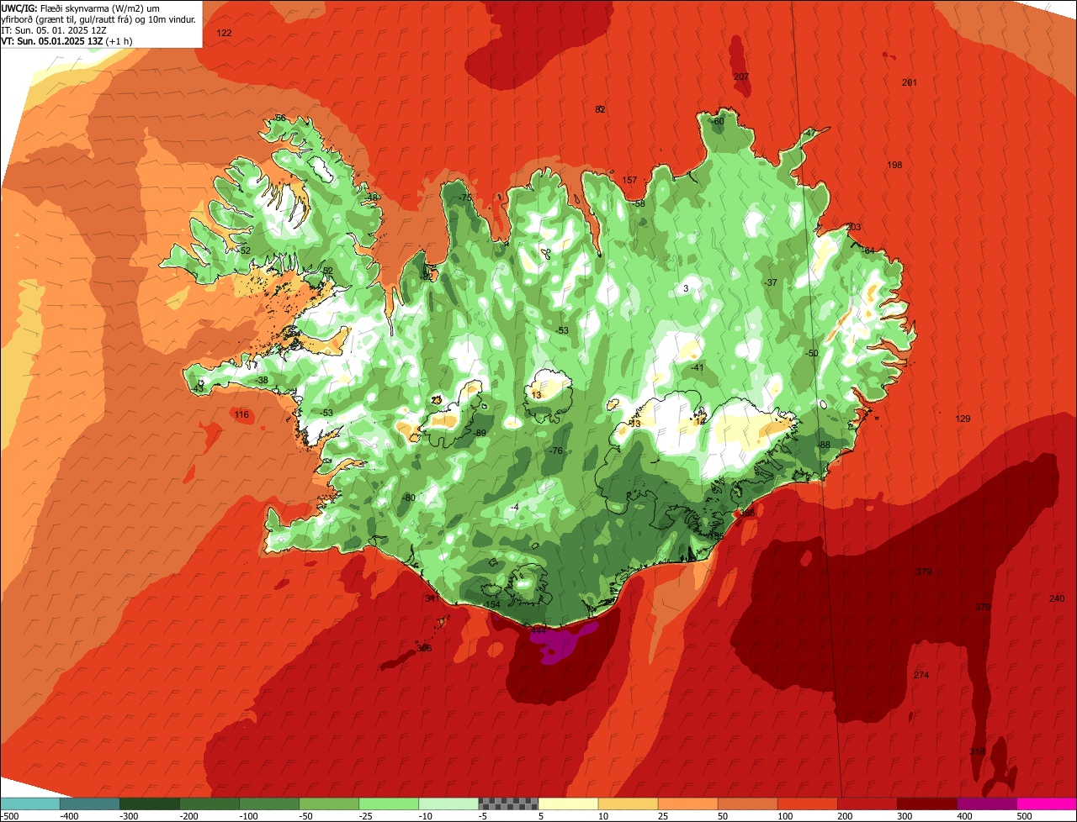Image resolution: width=1077 pixels, height=822 pixels.
Task: Select the red-orange 100 to 200 legend swatch
Action: pyautogui.click(x=807, y=804)
